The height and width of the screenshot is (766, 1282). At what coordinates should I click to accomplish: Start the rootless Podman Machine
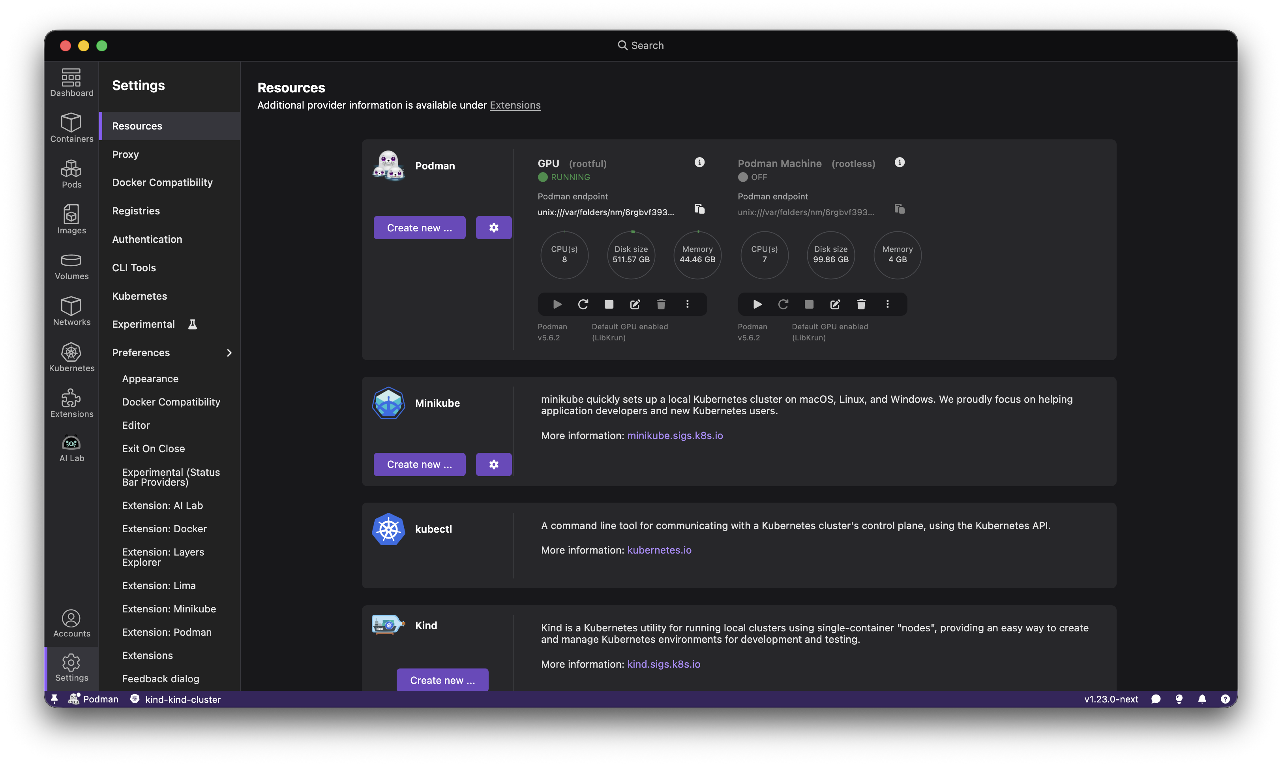pyautogui.click(x=757, y=304)
